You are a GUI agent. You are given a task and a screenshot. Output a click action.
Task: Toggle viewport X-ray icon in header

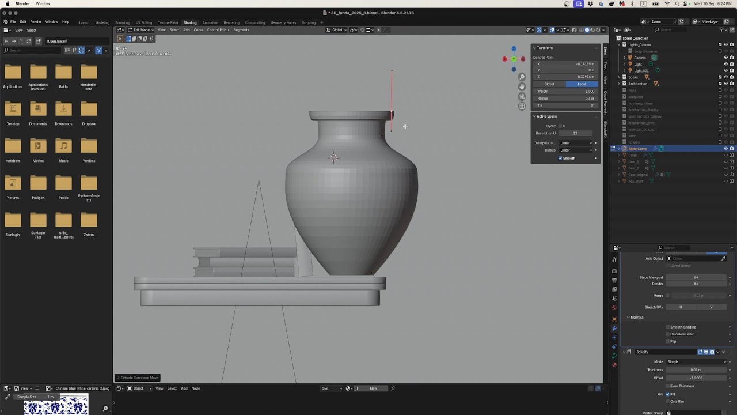coord(574,30)
